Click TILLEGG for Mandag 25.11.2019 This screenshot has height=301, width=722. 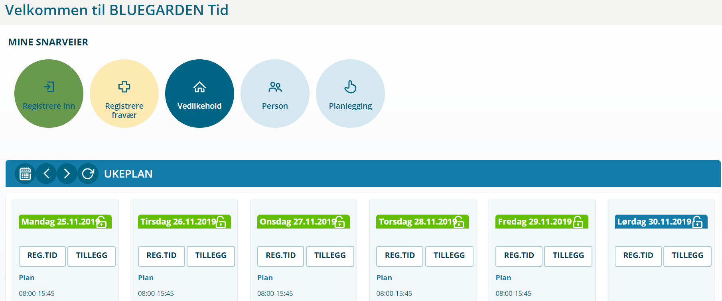(92, 256)
